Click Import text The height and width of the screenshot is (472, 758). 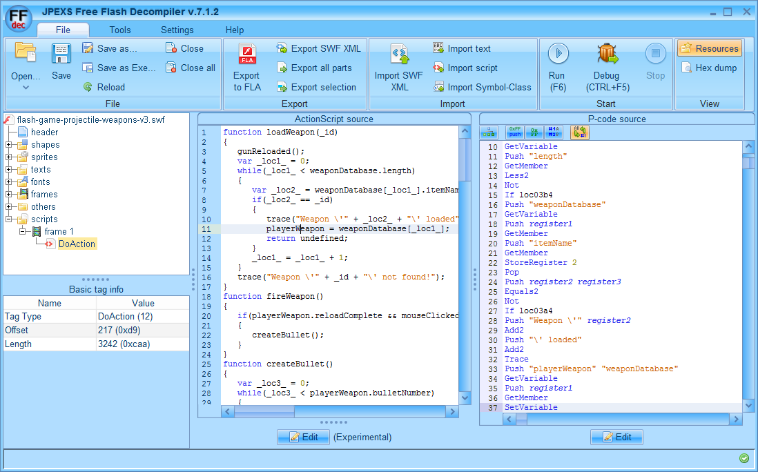pyautogui.click(x=462, y=48)
